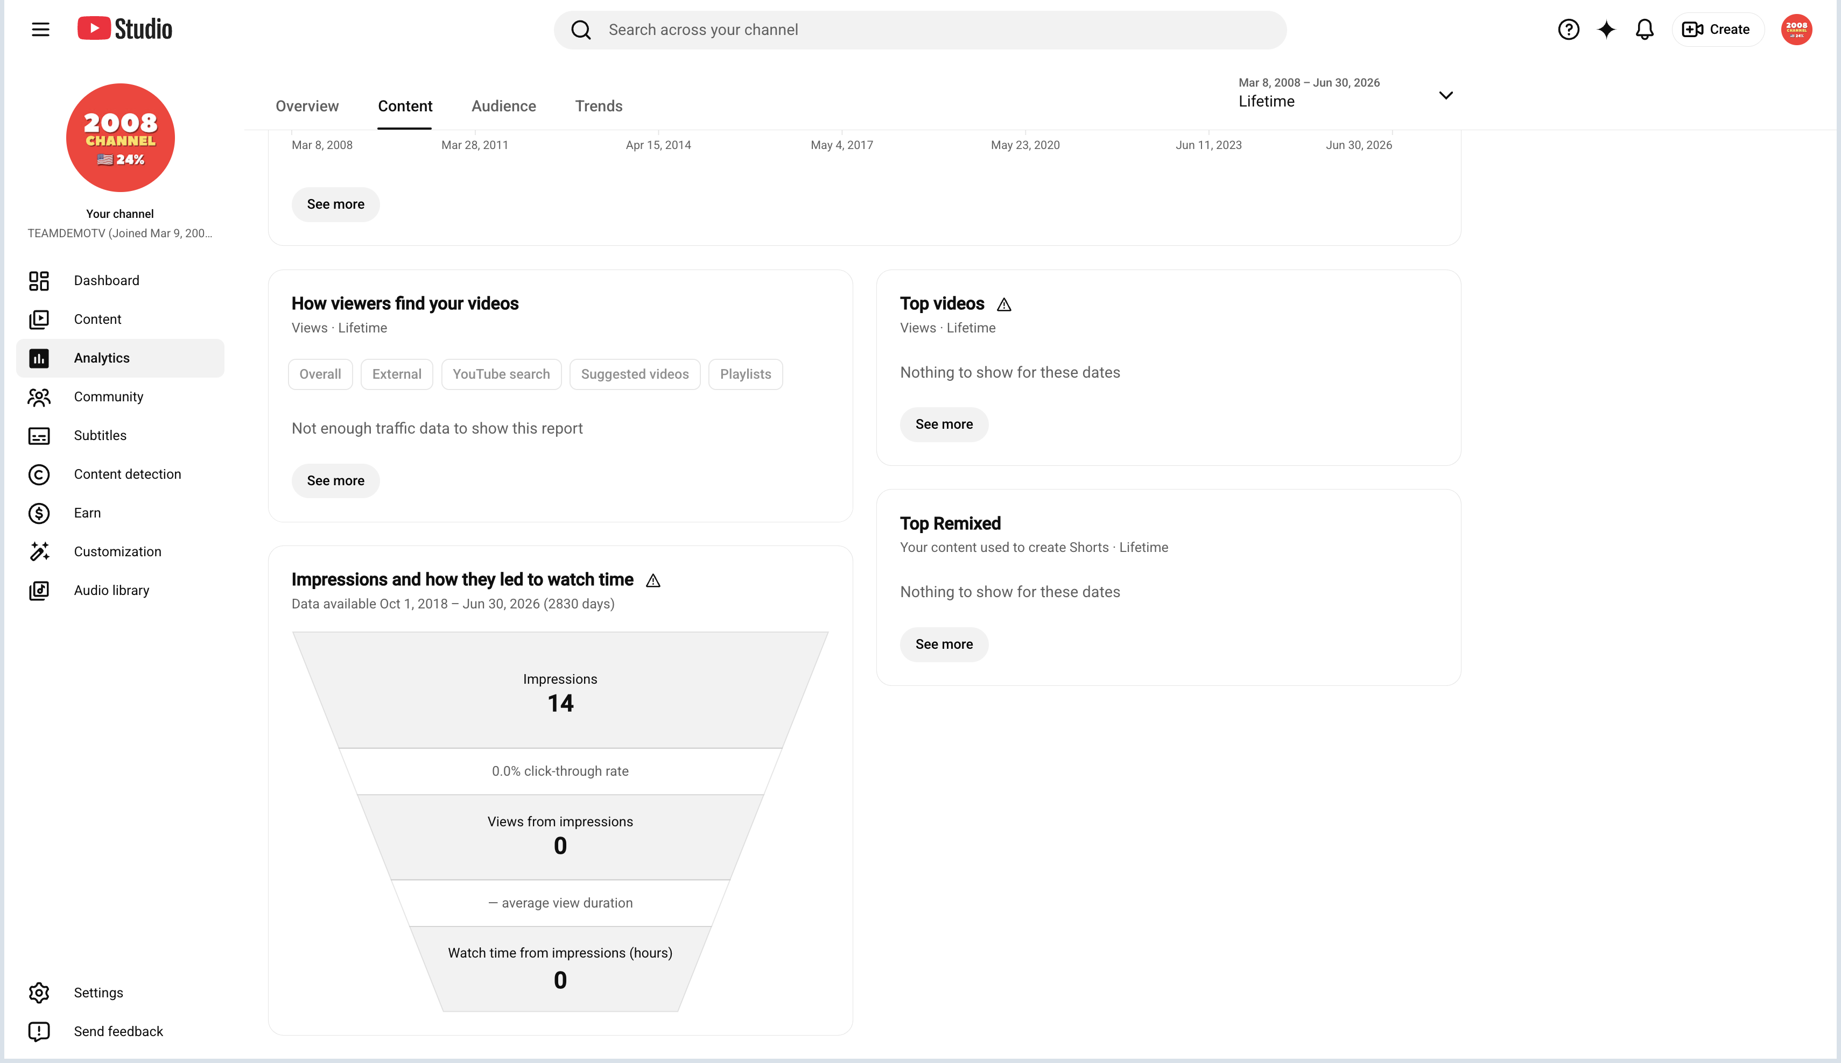Screen dimensions: 1841x1063
Task: Click the average view duration row
Action: 560,903
